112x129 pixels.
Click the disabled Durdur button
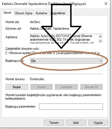42,87
